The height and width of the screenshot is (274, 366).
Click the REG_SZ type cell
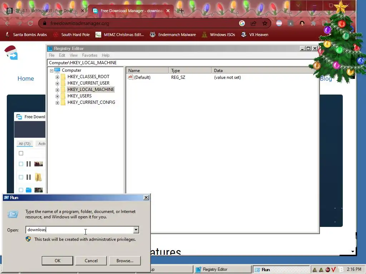point(178,77)
